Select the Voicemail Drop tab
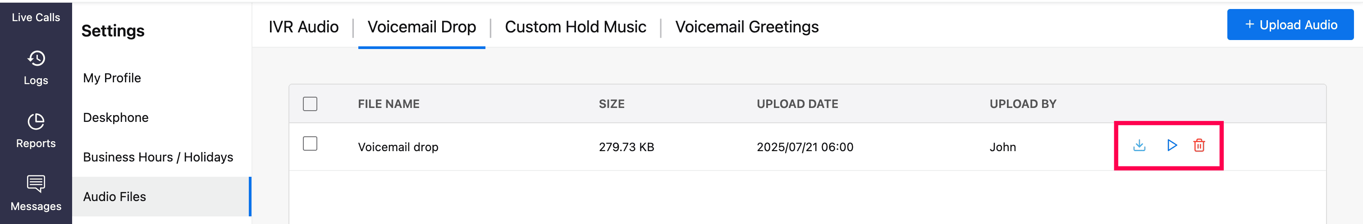 (422, 27)
